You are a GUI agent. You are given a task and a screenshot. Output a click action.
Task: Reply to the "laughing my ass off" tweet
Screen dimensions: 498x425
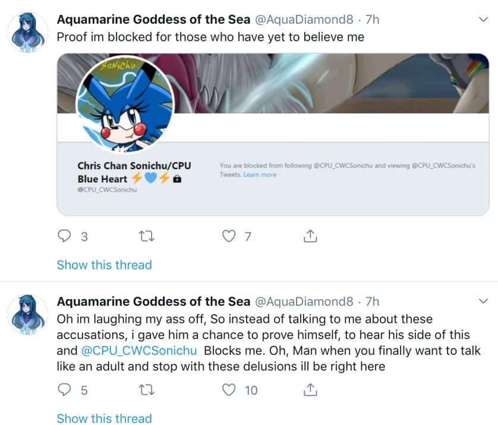pyautogui.click(x=64, y=390)
